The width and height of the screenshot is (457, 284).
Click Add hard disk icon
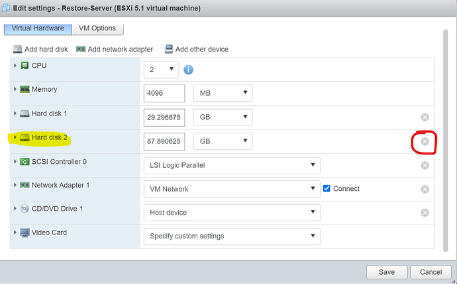click(x=17, y=50)
